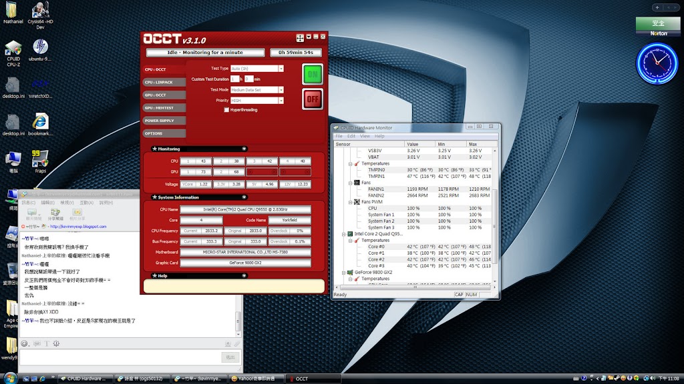This screenshot has height=384, width=684.
Task: Select the CPU : OCCT tab
Action: [x=164, y=69]
